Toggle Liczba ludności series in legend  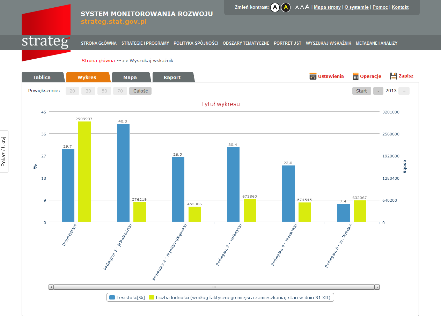pos(240,297)
